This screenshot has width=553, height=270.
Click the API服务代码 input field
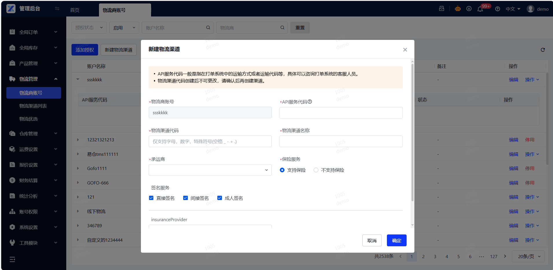click(x=341, y=113)
